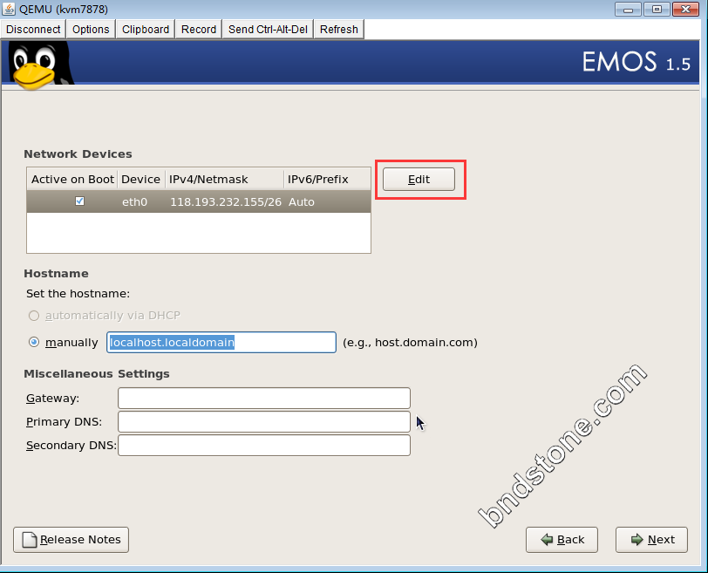Click the IPv6/Prefix column header

point(327,180)
